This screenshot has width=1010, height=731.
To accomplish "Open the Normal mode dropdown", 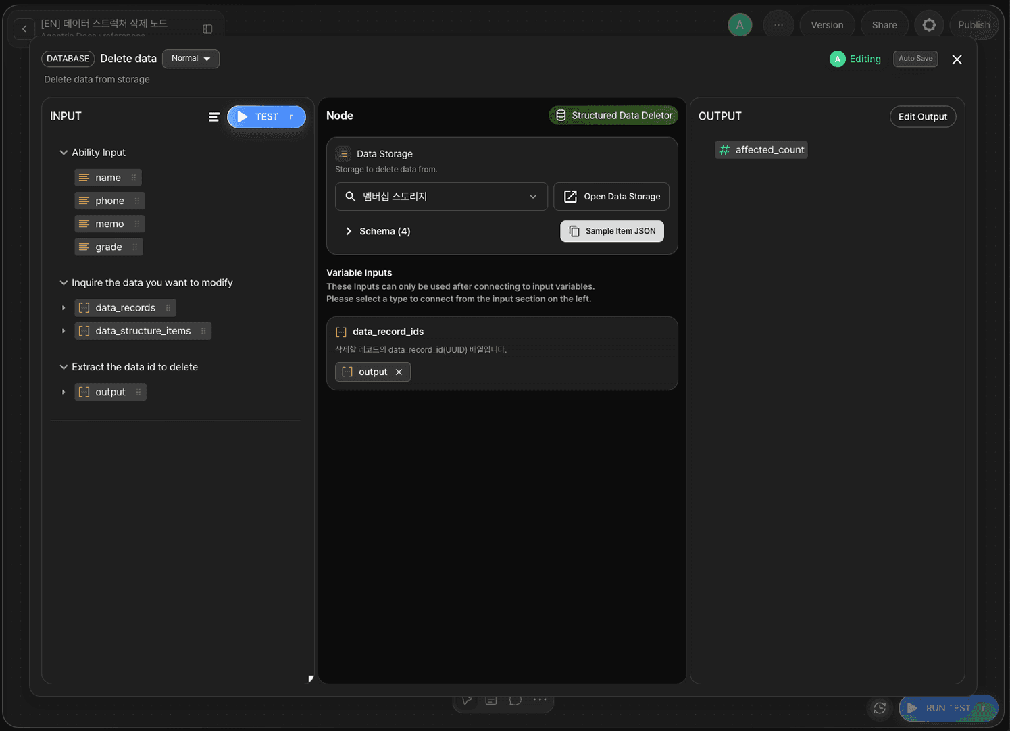I will (x=191, y=59).
